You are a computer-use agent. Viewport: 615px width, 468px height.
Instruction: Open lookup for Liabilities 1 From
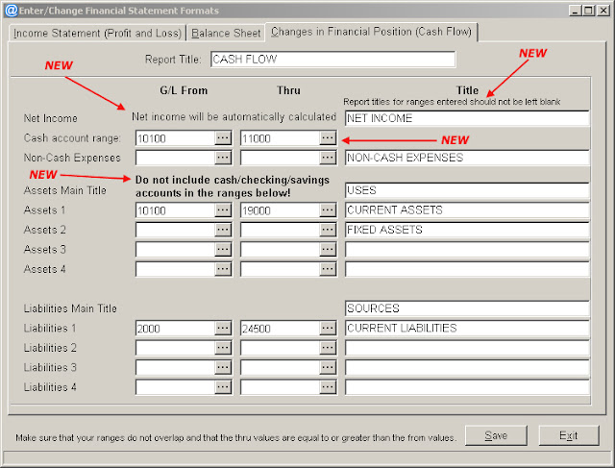click(x=223, y=328)
